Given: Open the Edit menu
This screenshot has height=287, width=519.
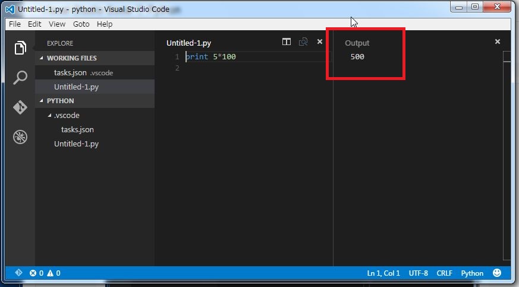Looking at the screenshot, I should 34,24.
